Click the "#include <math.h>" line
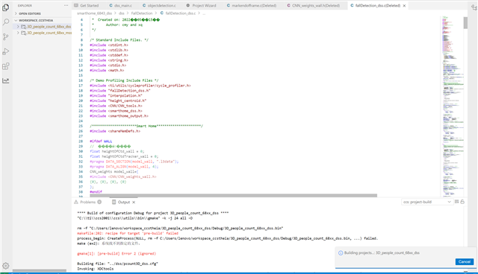Viewport: 478px width, 274px height. click(x=107, y=71)
